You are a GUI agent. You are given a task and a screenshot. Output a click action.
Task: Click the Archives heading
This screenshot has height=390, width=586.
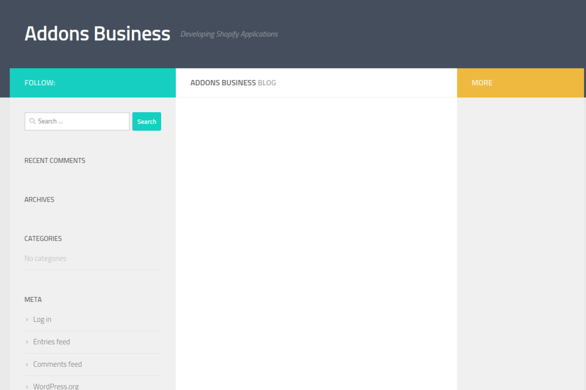click(x=39, y=199)
